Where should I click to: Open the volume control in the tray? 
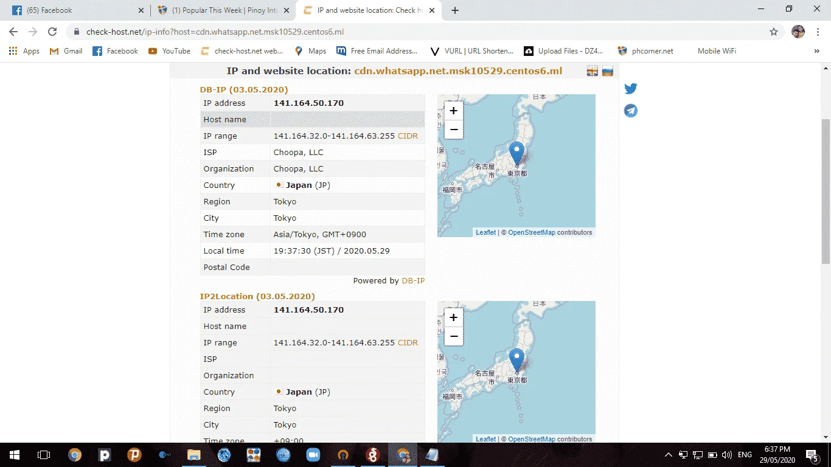[726, 455]
